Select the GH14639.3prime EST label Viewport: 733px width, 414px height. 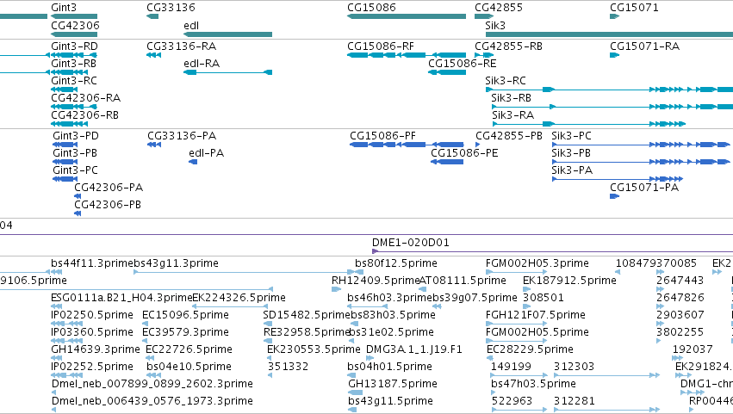[96, 350]
